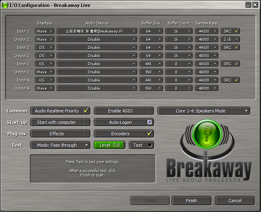The image size is (261, 212).
Task: Open Output 3 Buffer Size 960 dropdown
Action: 151,72
